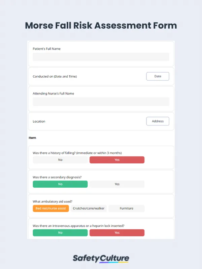Click the Location label
Image resolution: width=202 pixels, height=269 pixels.
click(x=39, y=121)
